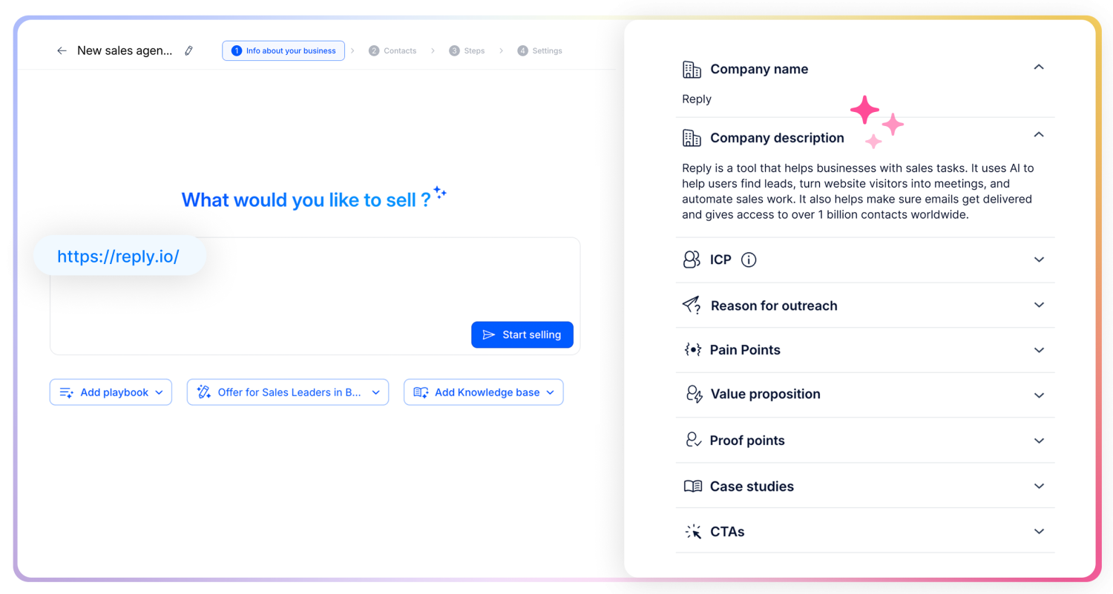This screenshot has height=594, width=1113.
Task: Click the New sales agent title
Action: [125, 50]
